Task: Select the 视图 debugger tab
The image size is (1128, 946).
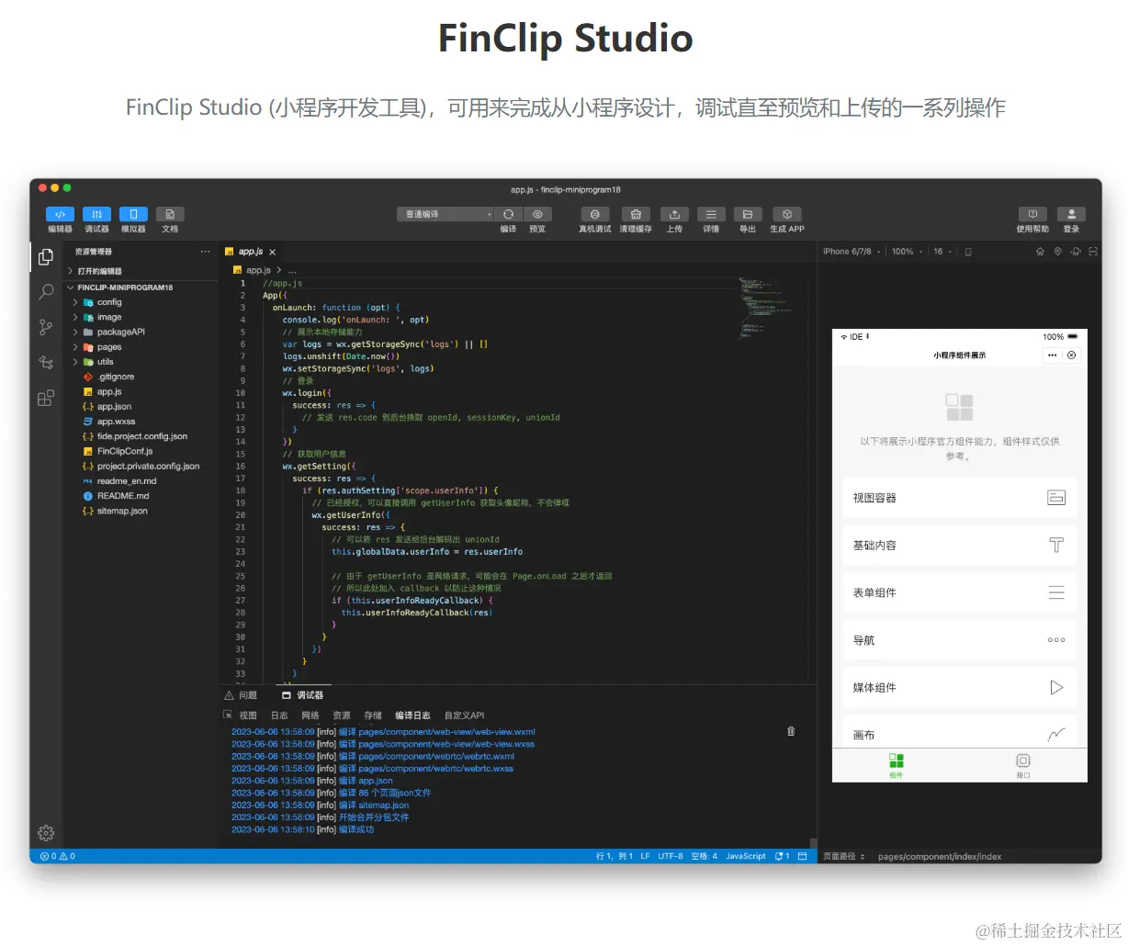Action: pyautogui.click(x=248, y=715)
